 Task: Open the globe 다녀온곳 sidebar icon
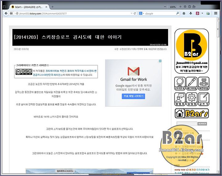click(180, 84)
